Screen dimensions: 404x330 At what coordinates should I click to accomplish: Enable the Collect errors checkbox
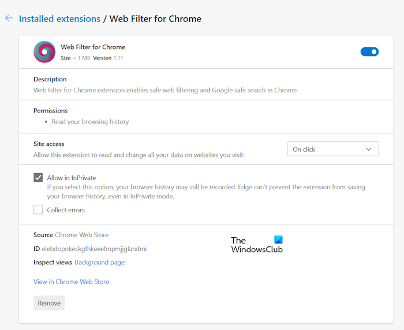coord(38,209)
